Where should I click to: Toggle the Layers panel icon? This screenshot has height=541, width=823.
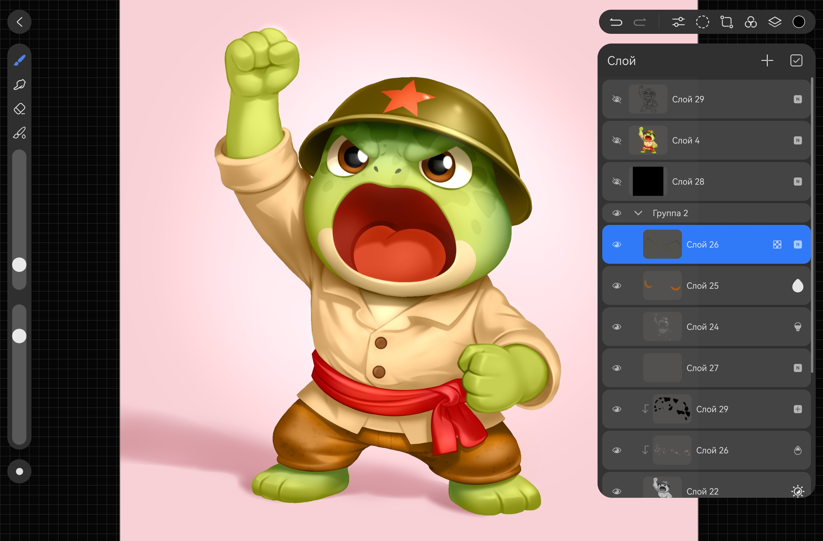[x=775, y=22]
